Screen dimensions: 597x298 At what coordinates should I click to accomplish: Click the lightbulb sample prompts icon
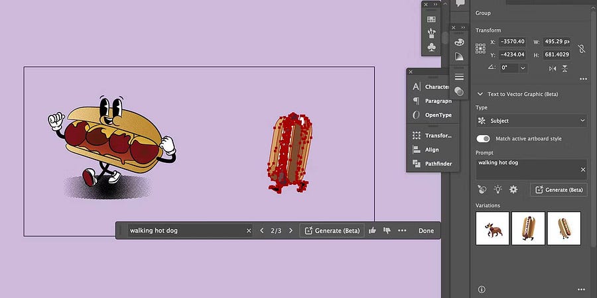click(497, 189)
